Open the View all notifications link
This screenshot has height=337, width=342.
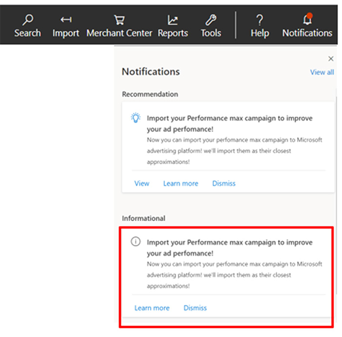click(322, 72)
